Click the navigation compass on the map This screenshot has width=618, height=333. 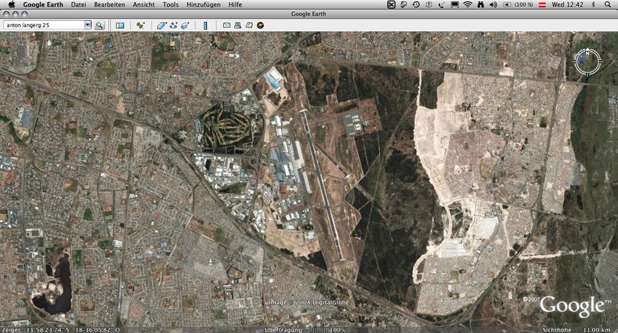(587, 61)
